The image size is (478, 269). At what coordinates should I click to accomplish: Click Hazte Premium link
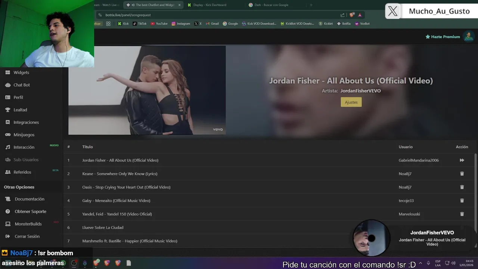443,37
